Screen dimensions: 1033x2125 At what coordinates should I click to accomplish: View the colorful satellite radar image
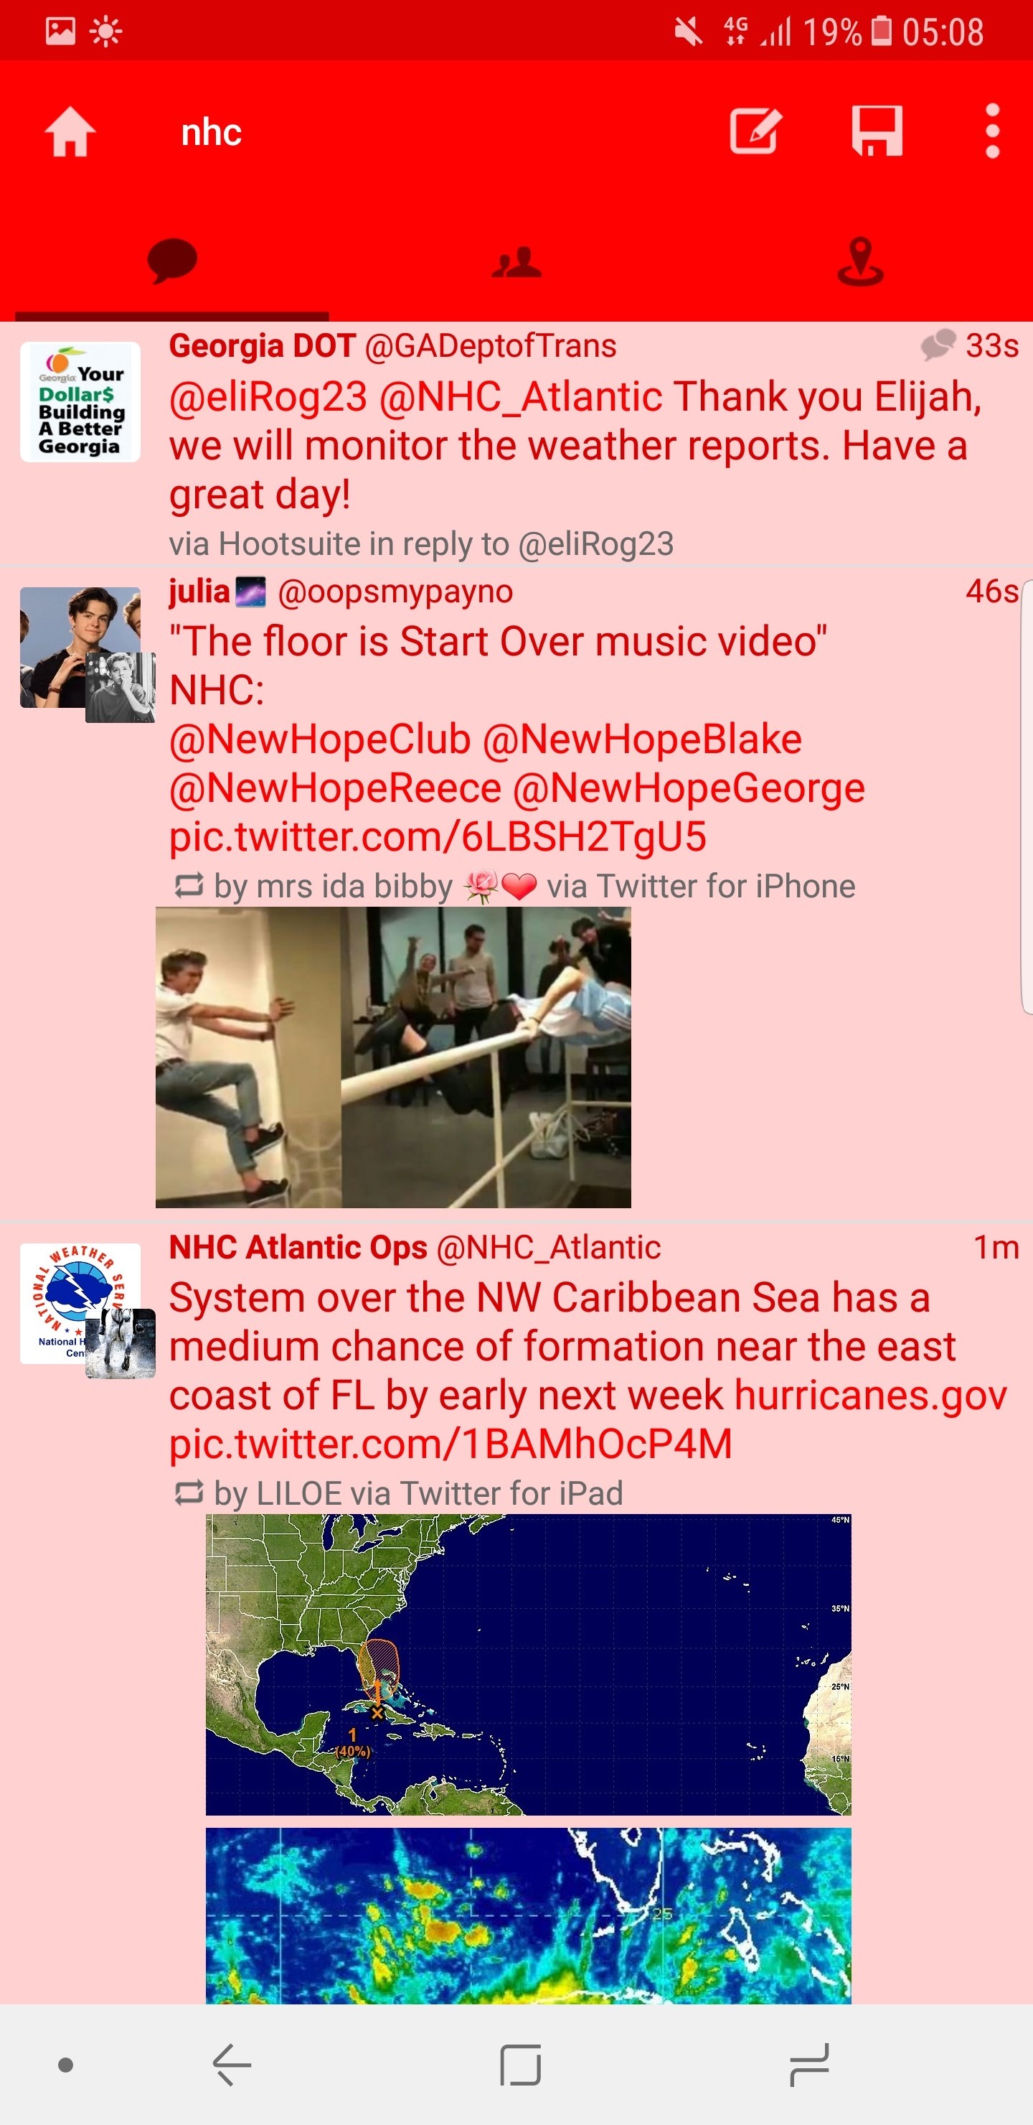529,1915
